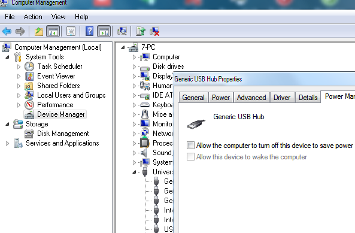Click the Properties sheet toolbar icon
This screenshot has height=233, width=355.
coord(71,31)
